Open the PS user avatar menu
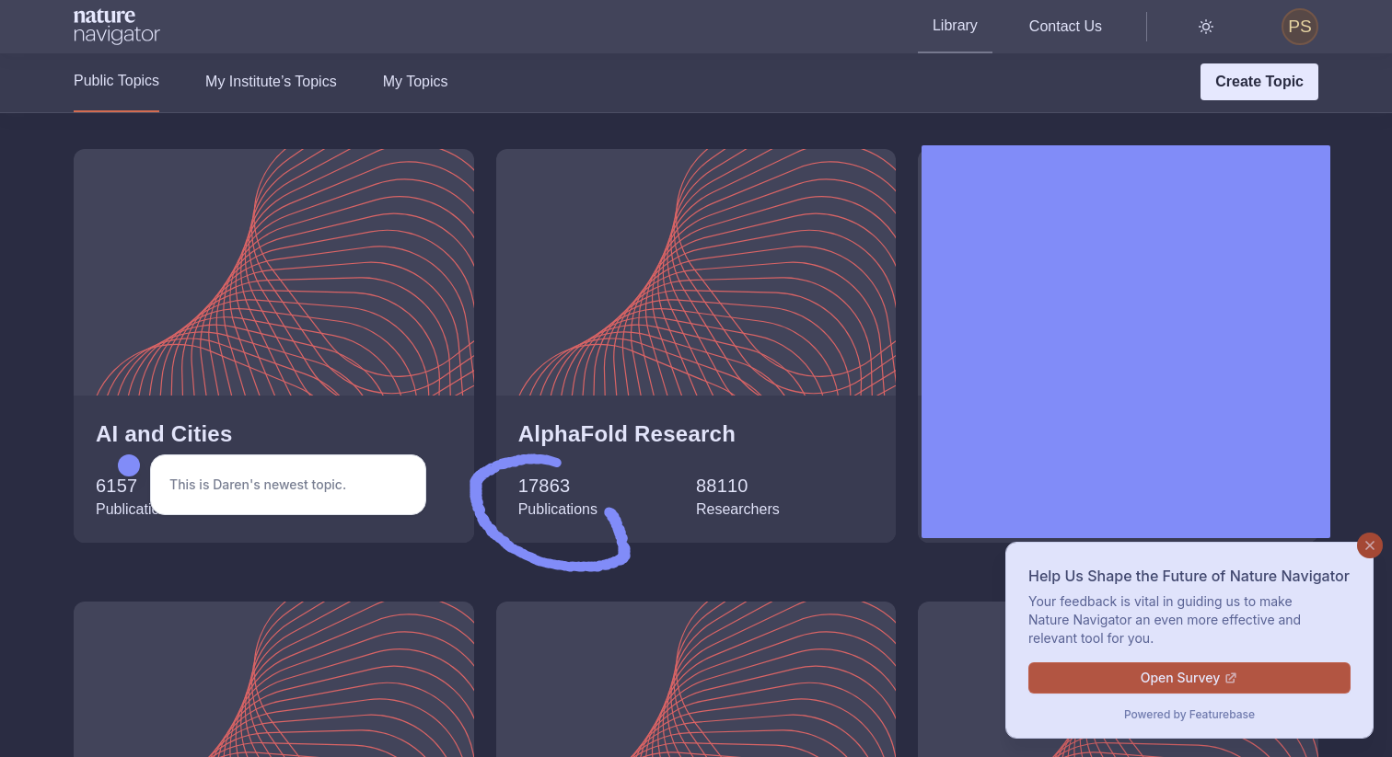Image resolution: width=1392 pixels, height=757 pixels. 1299,27
